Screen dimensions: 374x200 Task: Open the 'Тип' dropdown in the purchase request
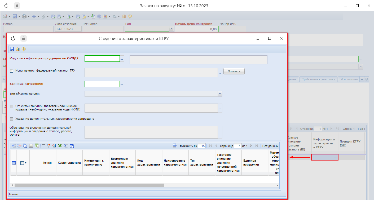[171, 29]
